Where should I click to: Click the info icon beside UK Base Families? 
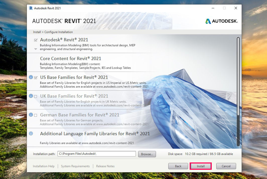(31, 96)
